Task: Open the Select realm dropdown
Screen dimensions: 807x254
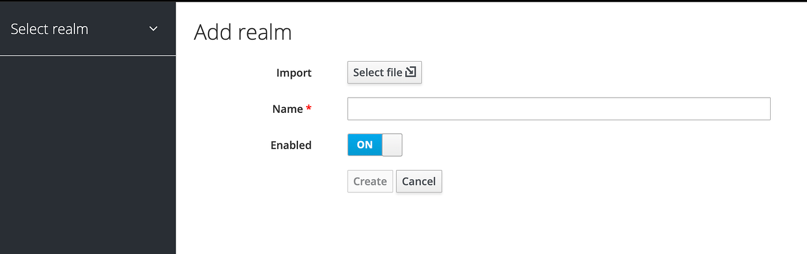Action: [x=88, y=29]
